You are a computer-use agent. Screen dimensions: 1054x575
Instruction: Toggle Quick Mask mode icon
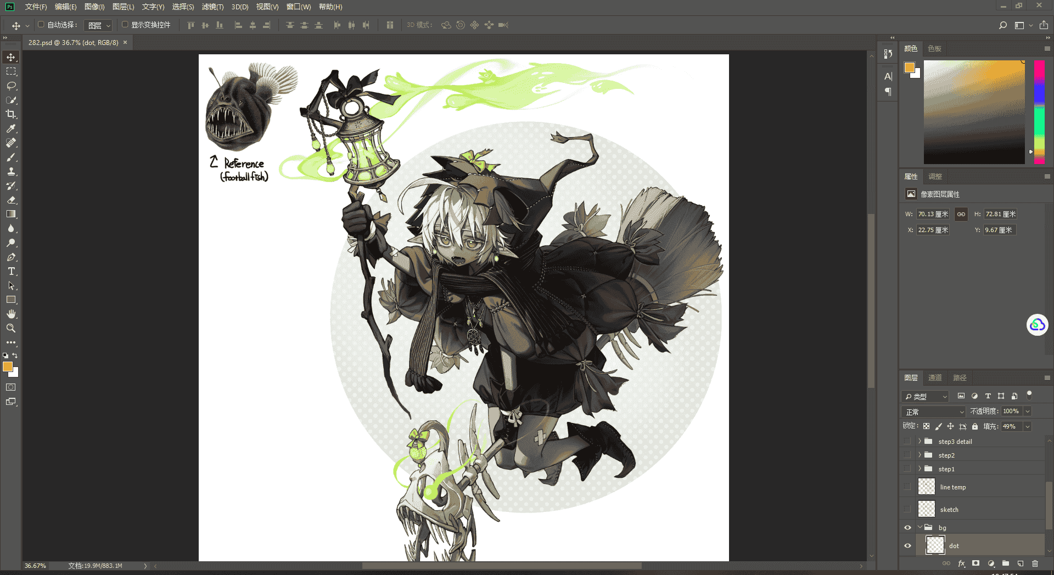tap(11, 387)
